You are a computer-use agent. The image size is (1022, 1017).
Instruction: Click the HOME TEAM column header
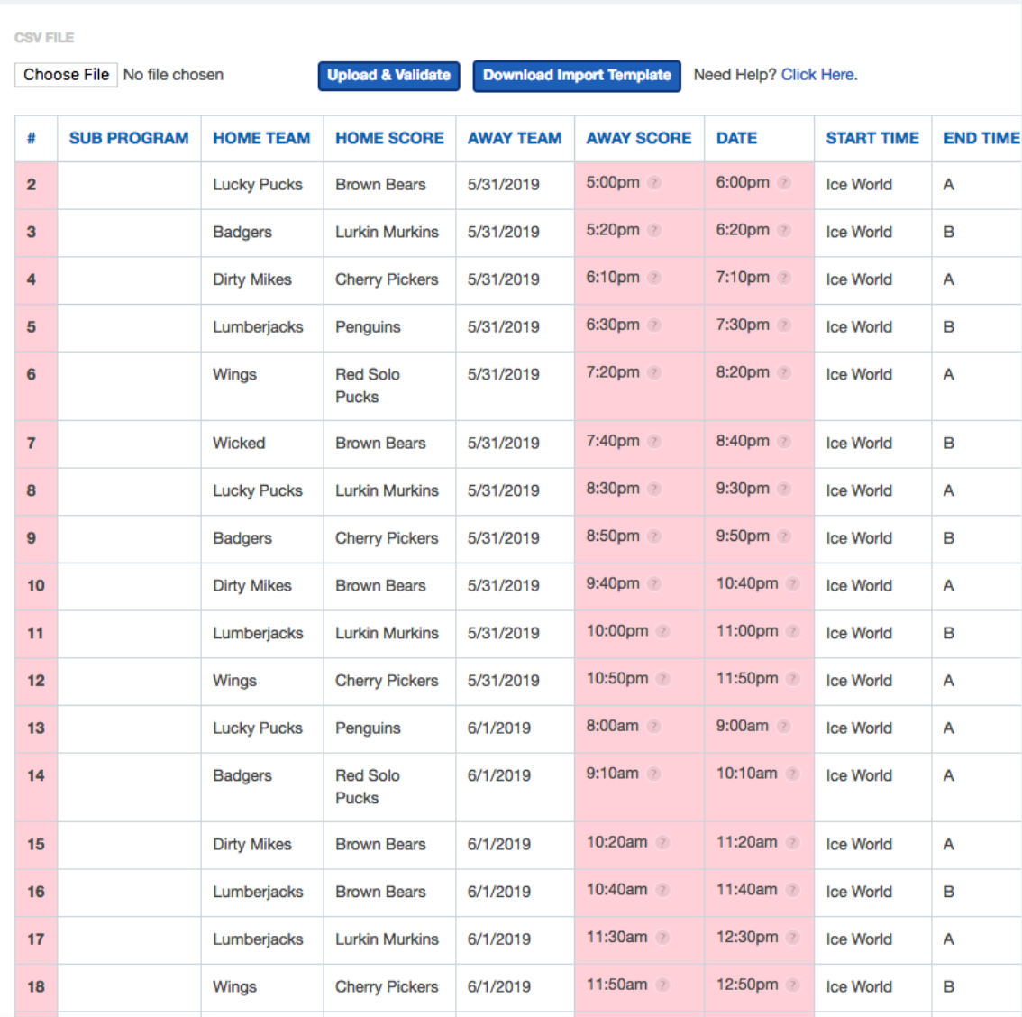(x=261, y=138)
